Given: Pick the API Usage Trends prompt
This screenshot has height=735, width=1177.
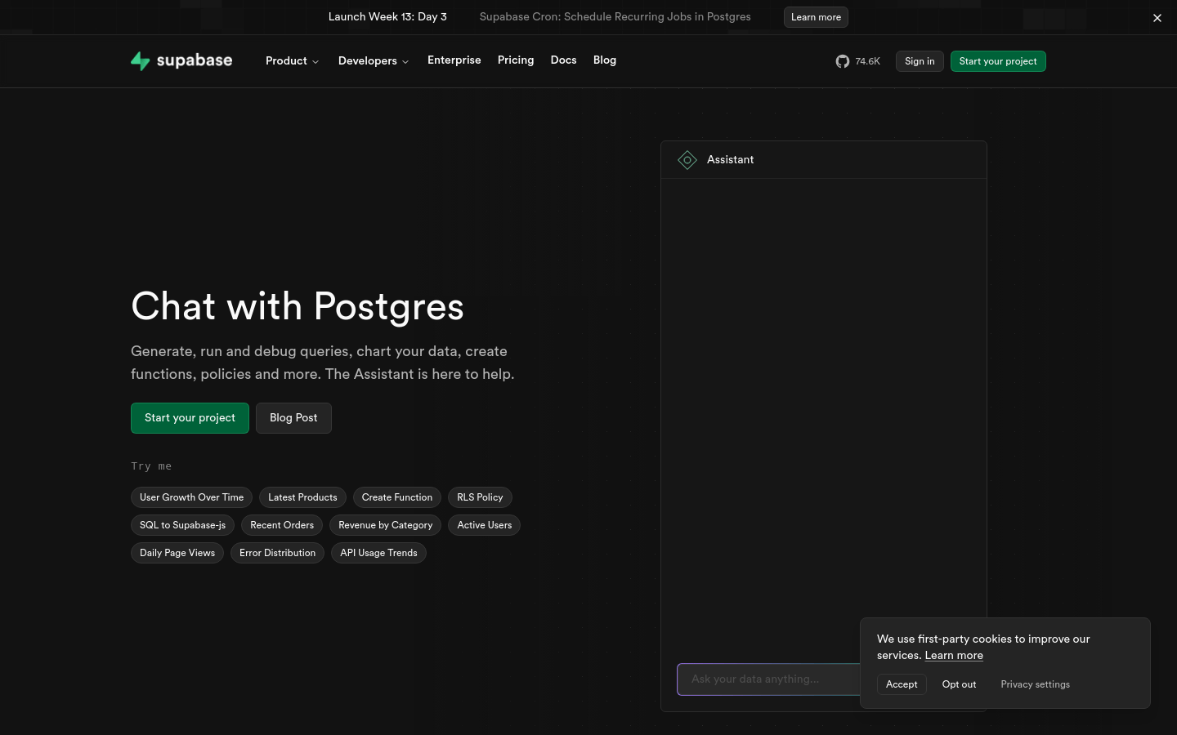Looking at the screenshot, I should click(378, 553).
